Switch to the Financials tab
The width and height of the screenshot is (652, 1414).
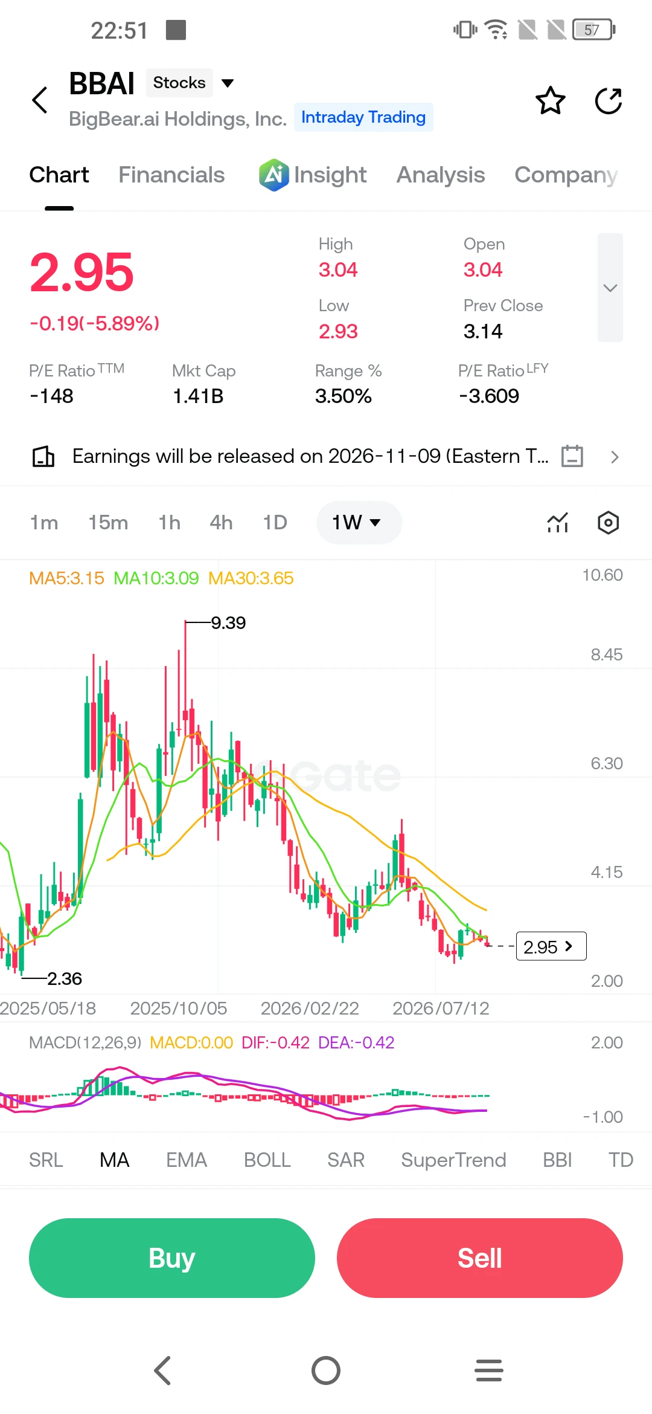(x=171, y=175)
